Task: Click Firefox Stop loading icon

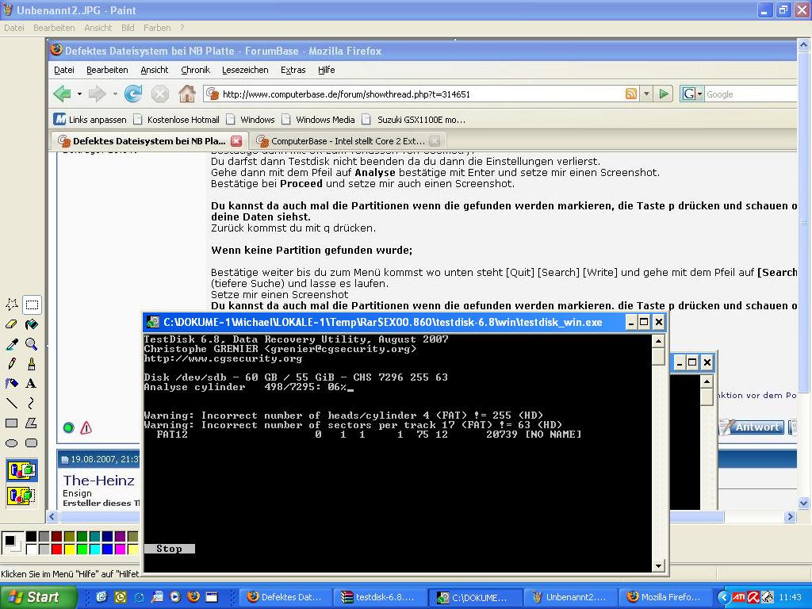Action: pyautogui.click(x=160, y=94)
